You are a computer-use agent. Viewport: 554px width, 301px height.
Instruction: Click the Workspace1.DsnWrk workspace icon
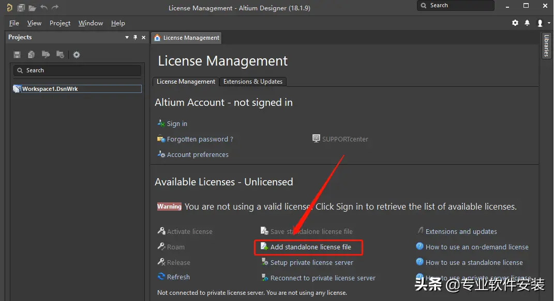tap(17, 89)
